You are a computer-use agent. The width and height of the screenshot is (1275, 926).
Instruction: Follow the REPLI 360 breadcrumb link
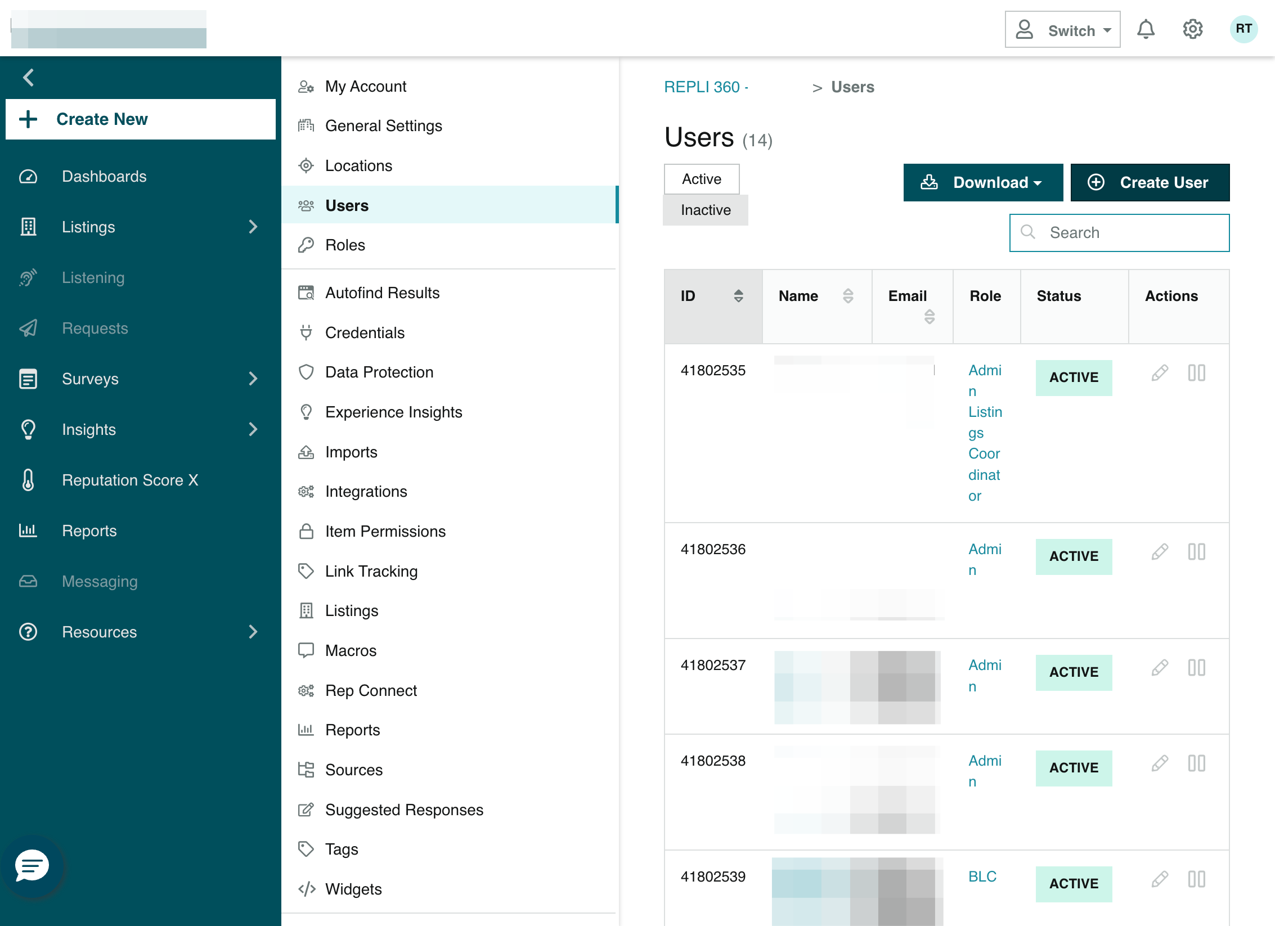(x=706, y=87)
